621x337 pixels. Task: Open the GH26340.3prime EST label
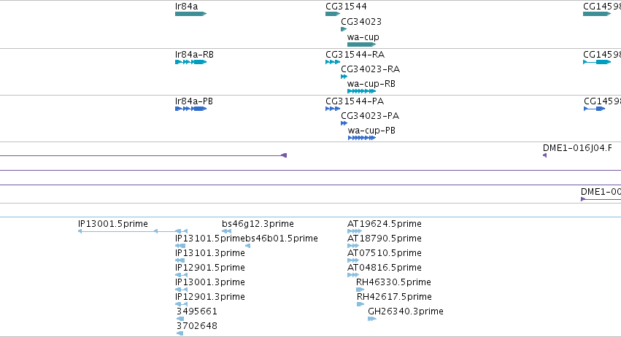pos(406,311)
